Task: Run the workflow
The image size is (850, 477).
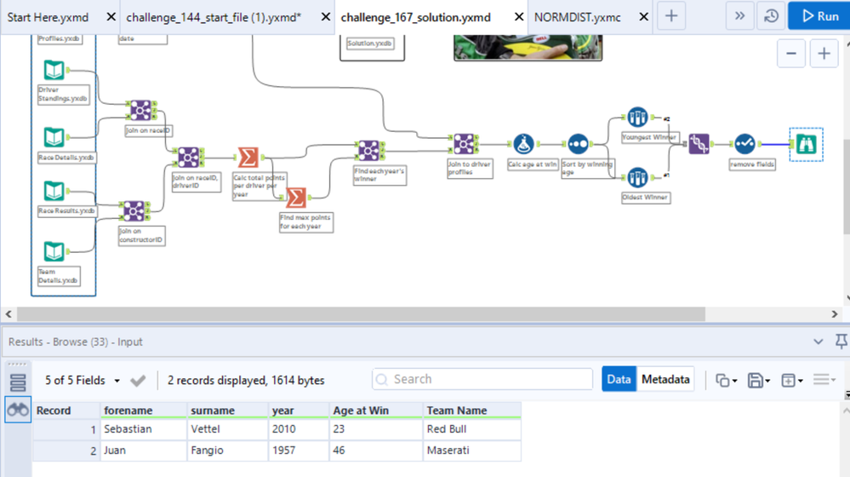Action: pos(819,16)
